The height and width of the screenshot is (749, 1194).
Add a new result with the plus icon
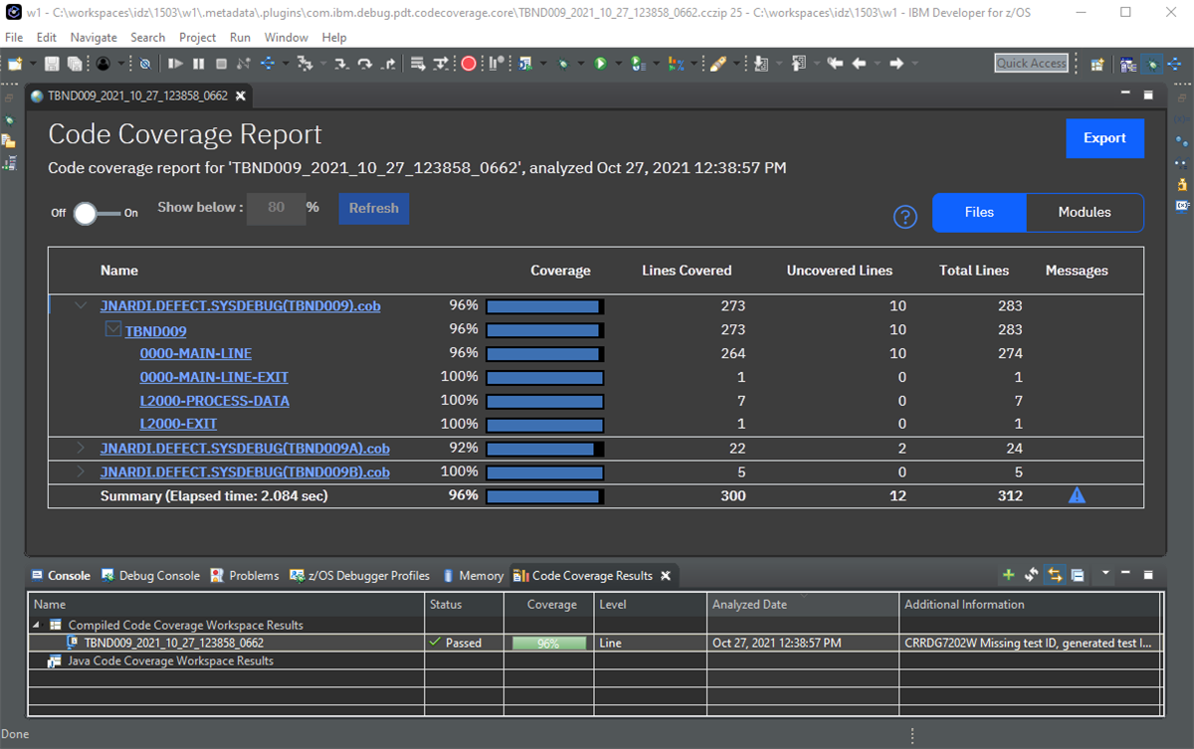pos(1008,575)
